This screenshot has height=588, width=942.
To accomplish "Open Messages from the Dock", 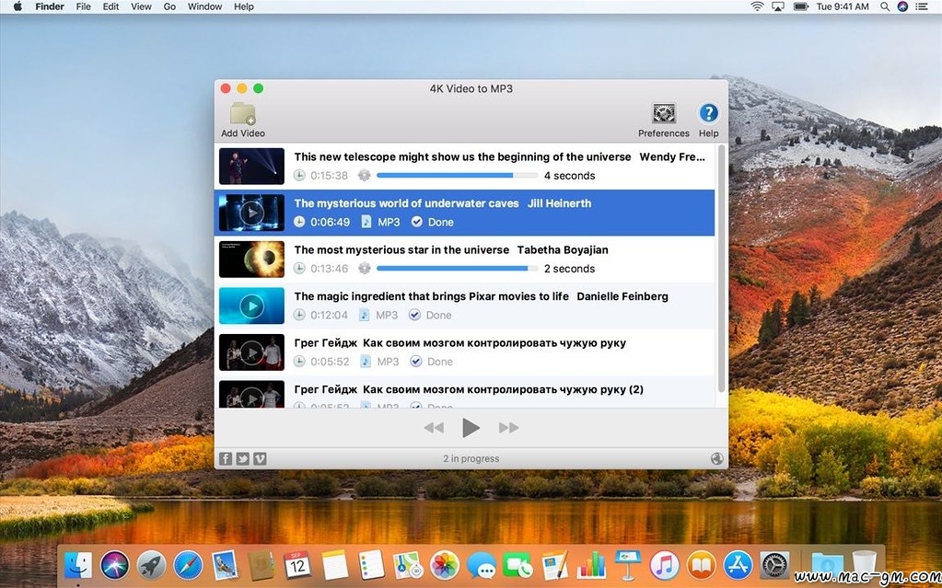I will coord(482,565).
